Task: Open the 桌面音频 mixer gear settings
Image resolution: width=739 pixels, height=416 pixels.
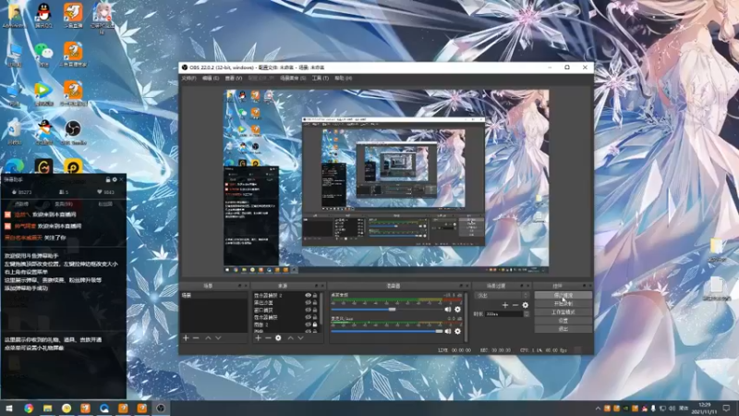Action: (x=457, y=310)
